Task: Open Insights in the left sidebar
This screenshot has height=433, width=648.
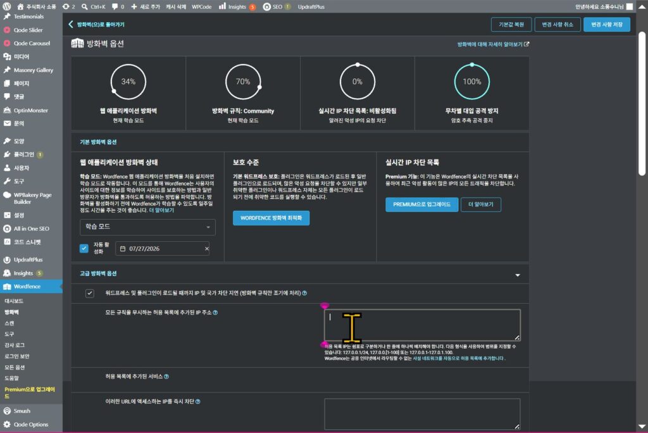Action: 23,273
